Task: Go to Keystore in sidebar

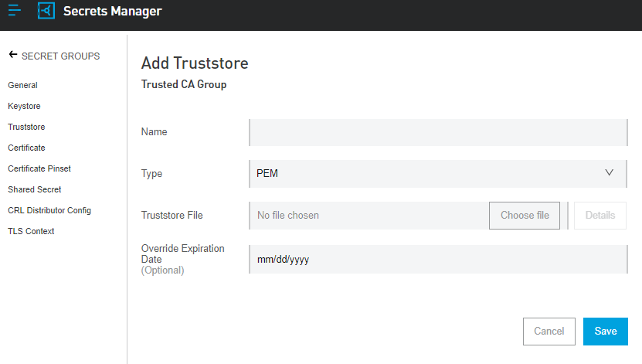Action: (x=24, y=106)
